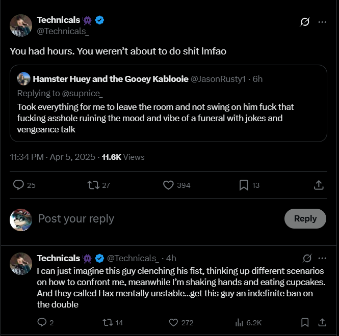Share the main post via share icon
Screen dimensions: 339x336
point(319,185)
